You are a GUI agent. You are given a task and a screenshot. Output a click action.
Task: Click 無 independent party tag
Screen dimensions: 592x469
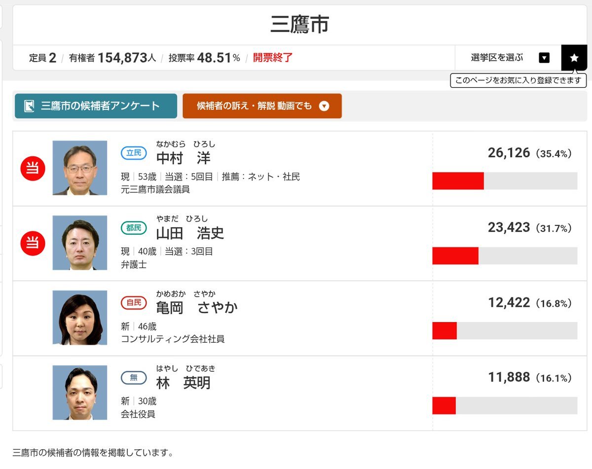134,378
